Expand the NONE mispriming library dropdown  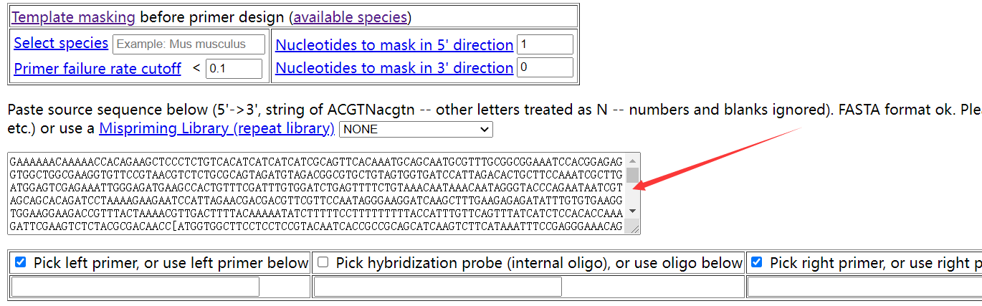tap(416, 130)
